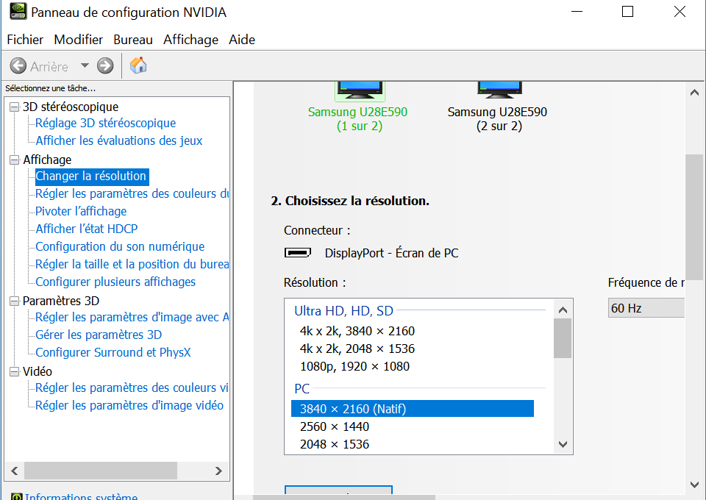The height and width of the screenshot is (500, 706).
Task: Open Gérer les paramètres 3D
Action: point(99,335)
